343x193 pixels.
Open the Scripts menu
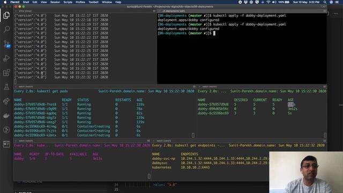tap(68, 2)
